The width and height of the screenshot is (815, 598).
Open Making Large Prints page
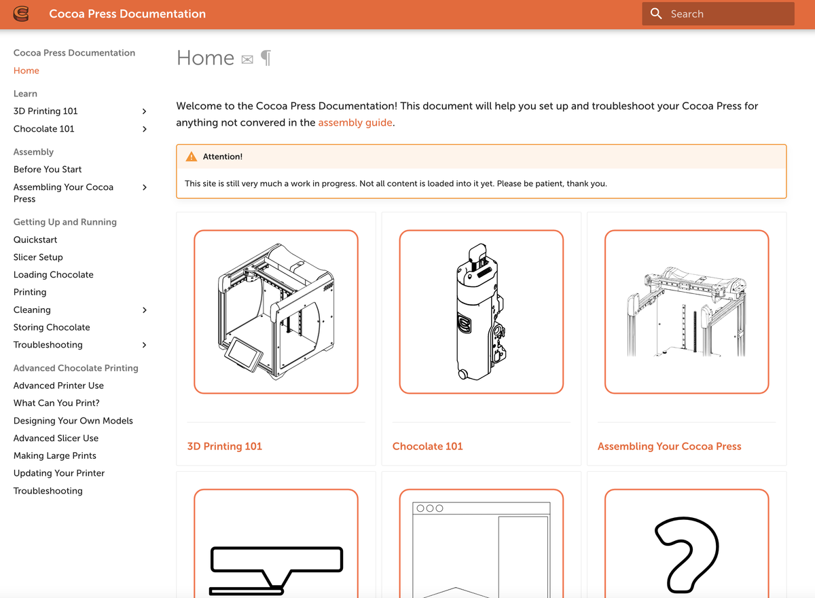pyautogui.click(x=55, y=456)
